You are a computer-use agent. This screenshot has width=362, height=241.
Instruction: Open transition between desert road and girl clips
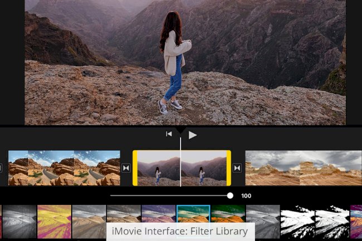126,168
